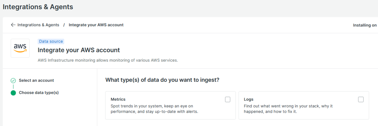Click the back arrow in the breadcrumb

13,25
